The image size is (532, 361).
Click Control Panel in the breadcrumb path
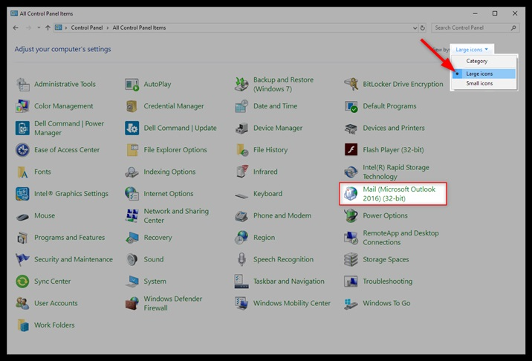[88, 28]
